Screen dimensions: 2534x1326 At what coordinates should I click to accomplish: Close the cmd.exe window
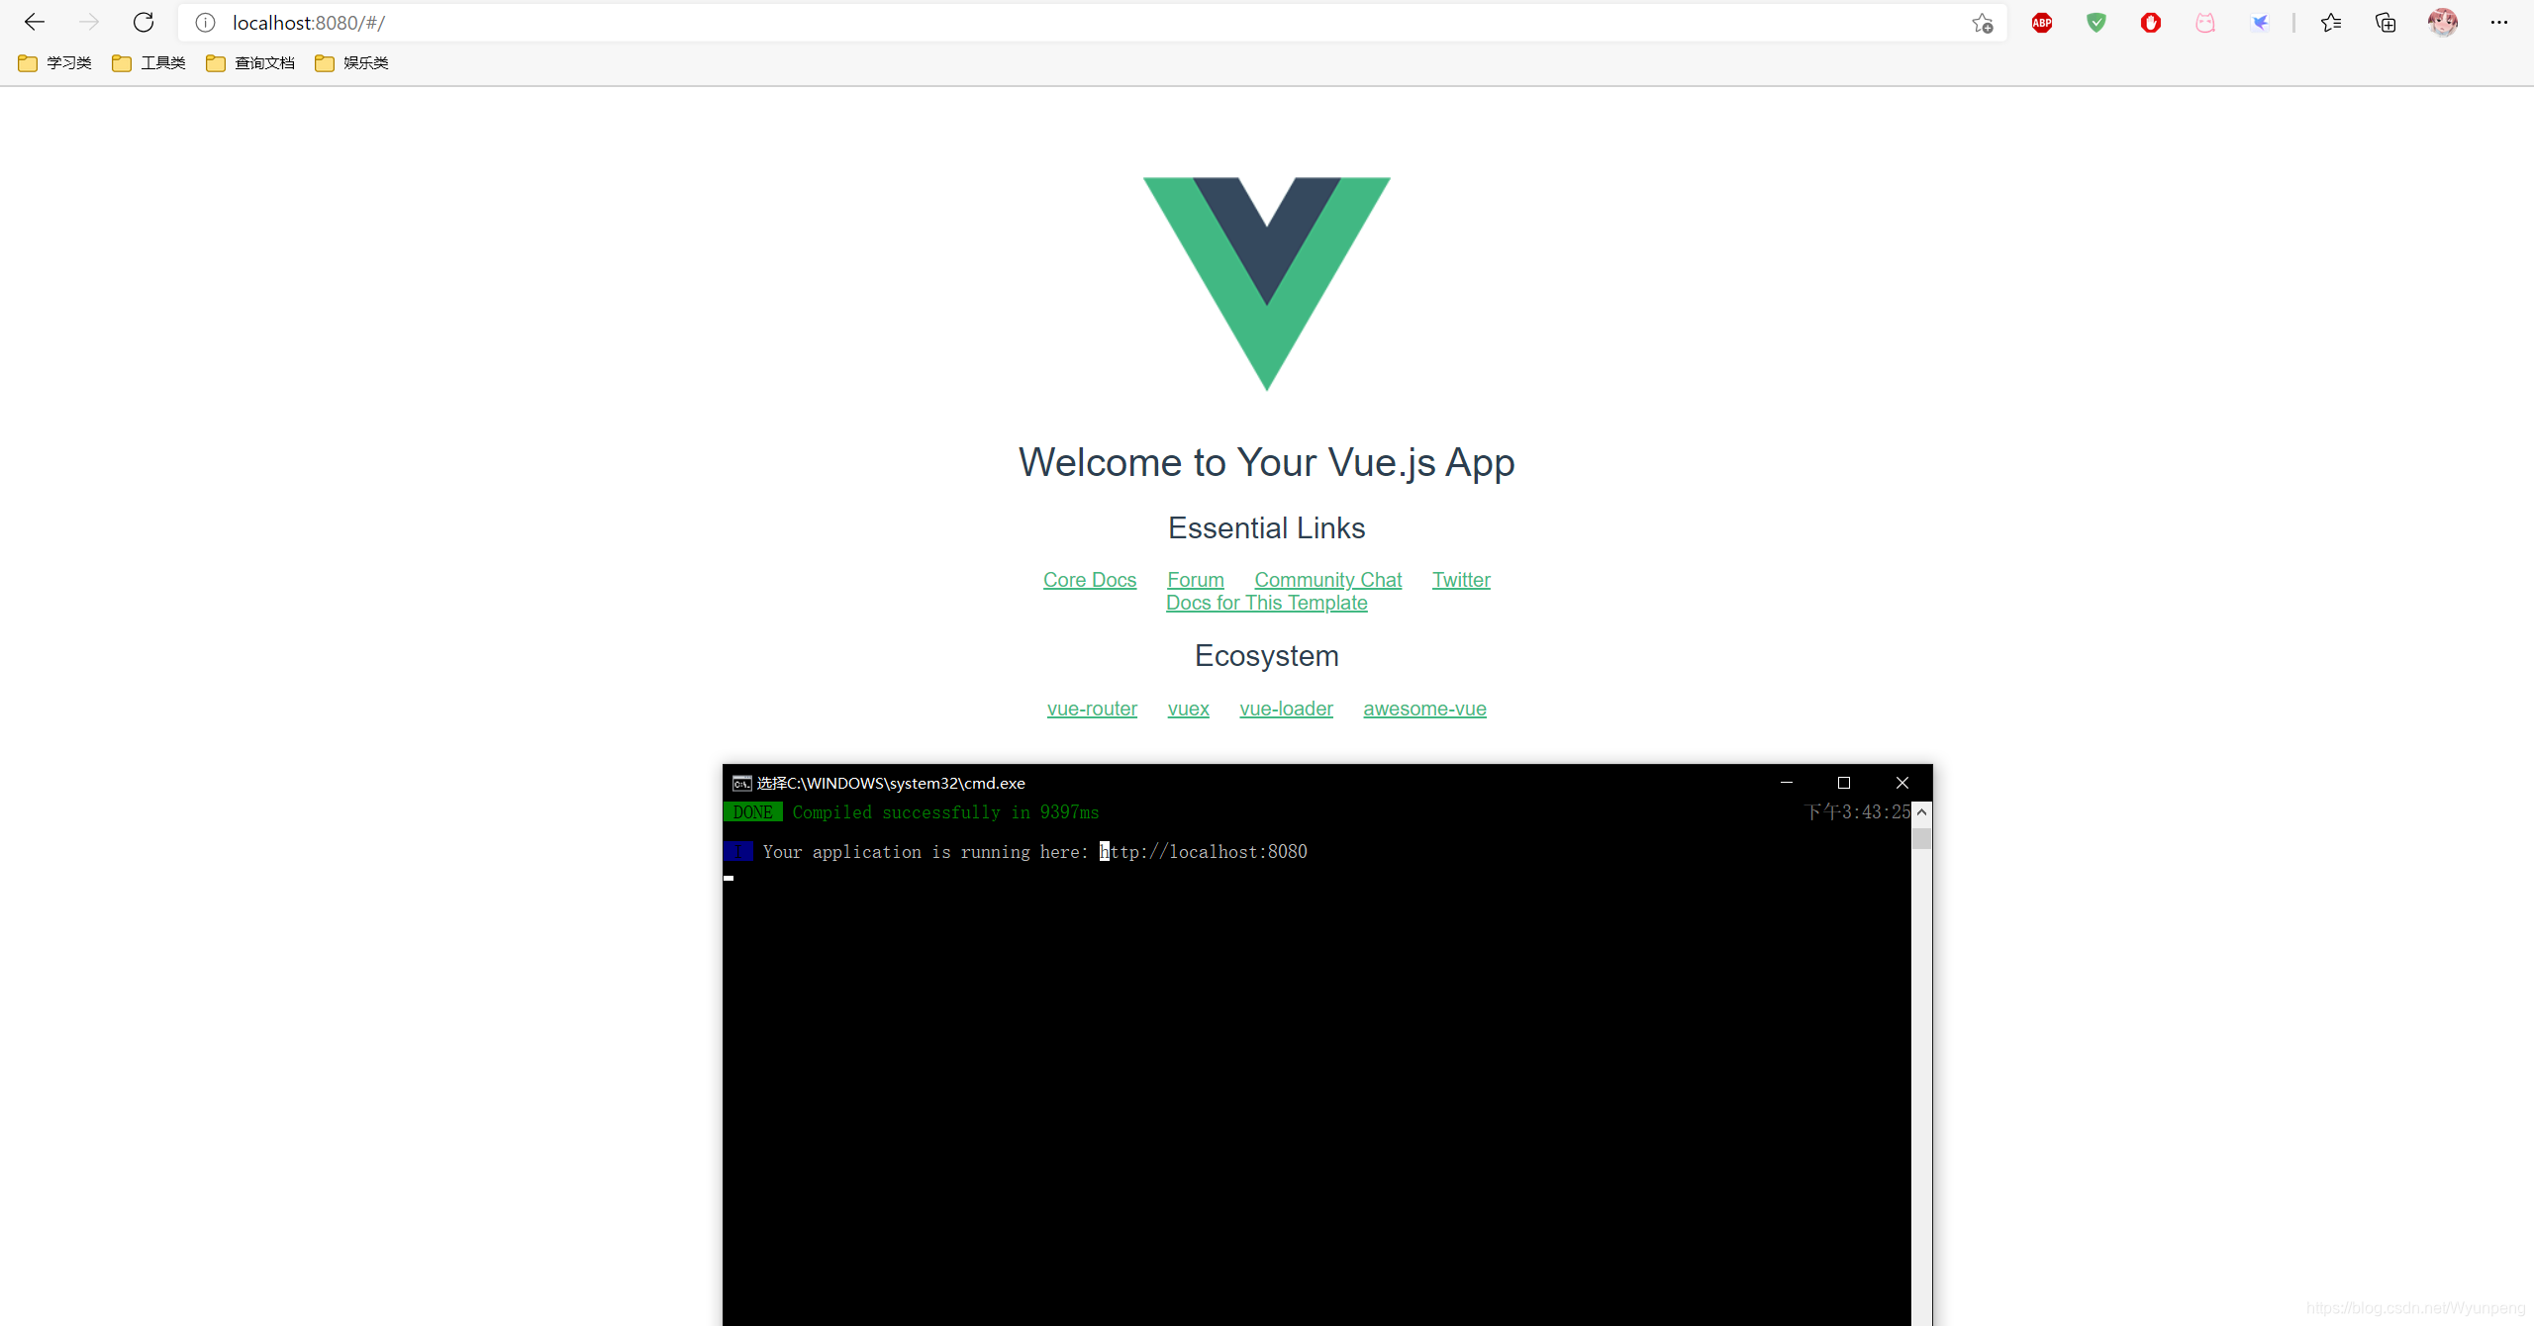coord(1902,783)
